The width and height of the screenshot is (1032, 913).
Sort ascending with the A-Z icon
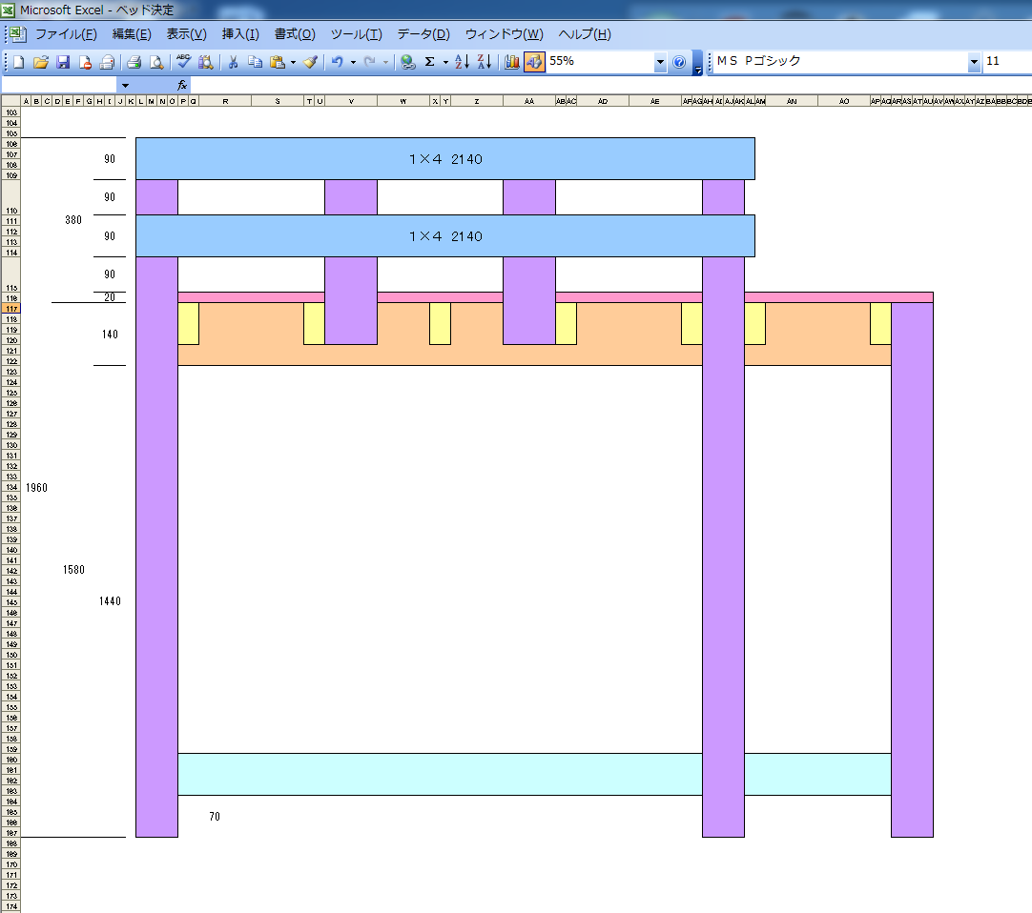[x=462, y=62]
